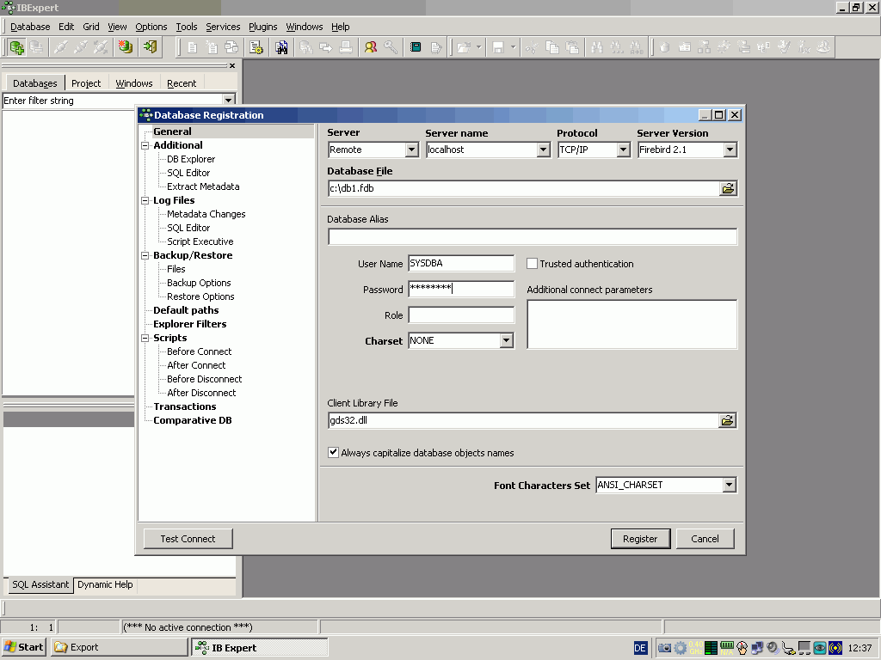Viewport: 881px width, 660px height.
Task: Click the floppy disk save icon
Action: (x=498, y=48)
